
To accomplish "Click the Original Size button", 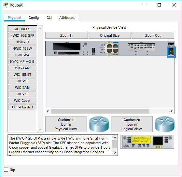I will (x=110, y=35).
